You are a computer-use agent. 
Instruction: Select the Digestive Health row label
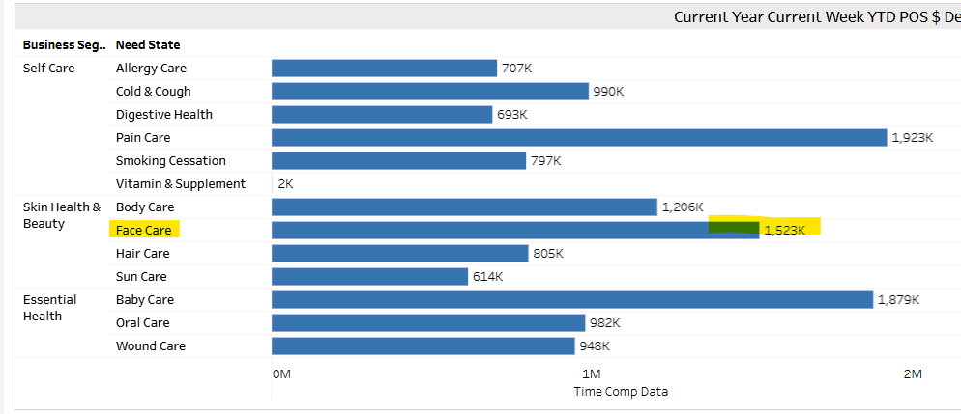[163, 115]
